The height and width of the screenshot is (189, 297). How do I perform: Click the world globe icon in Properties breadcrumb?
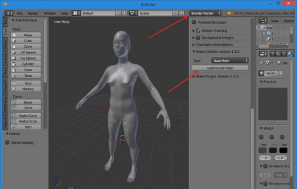pyautogui.click(x=279, y=63)
